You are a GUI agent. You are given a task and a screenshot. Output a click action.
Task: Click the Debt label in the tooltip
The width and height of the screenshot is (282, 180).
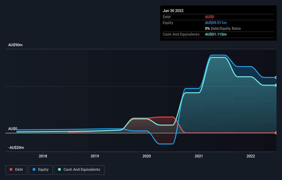click(x=167, y=17)
